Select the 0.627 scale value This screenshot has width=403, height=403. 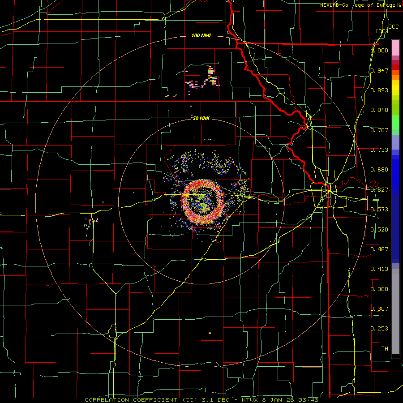click(379, 190)
